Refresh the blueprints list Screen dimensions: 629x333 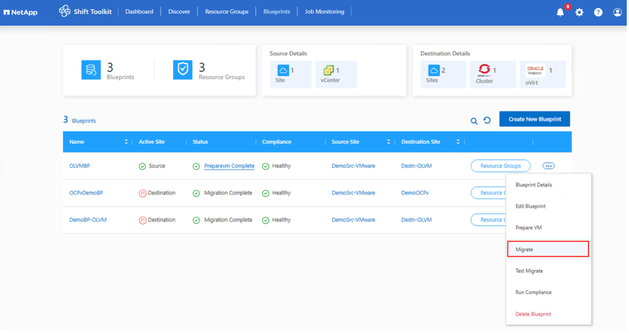pyautogui.click(x=487, y=120)
